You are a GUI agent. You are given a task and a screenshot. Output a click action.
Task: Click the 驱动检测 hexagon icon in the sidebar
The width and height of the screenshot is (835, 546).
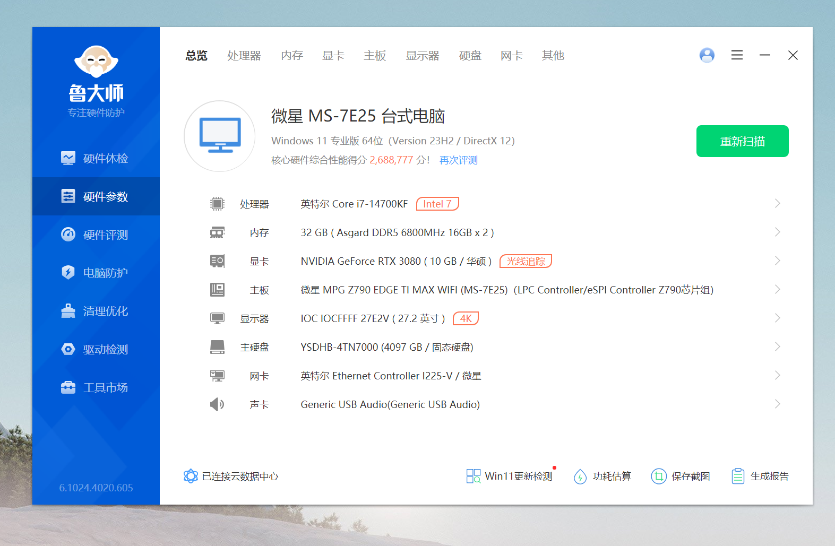tap(68, 349)
